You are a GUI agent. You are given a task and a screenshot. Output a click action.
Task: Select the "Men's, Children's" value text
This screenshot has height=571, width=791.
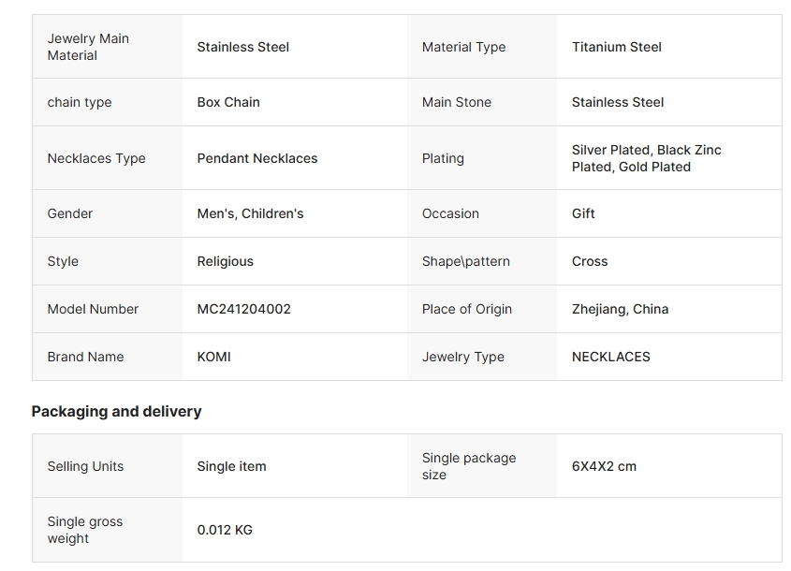[250, 213]
